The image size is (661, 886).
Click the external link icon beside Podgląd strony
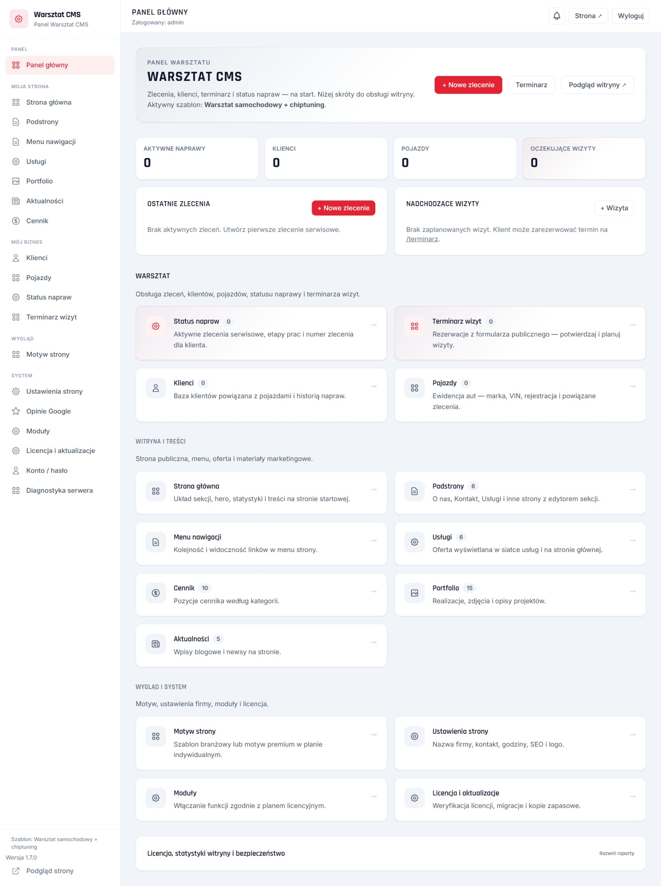(x=16, y=871)
